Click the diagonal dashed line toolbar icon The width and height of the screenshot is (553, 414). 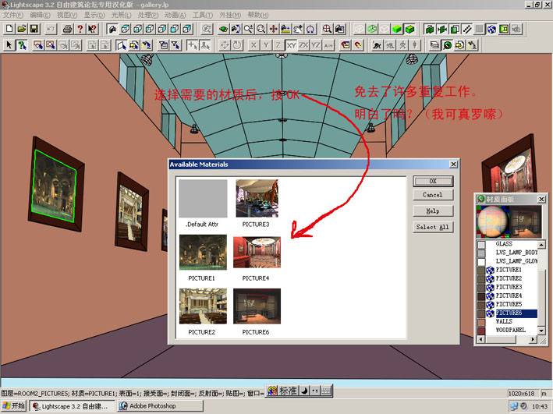click(x=467, y=29)
